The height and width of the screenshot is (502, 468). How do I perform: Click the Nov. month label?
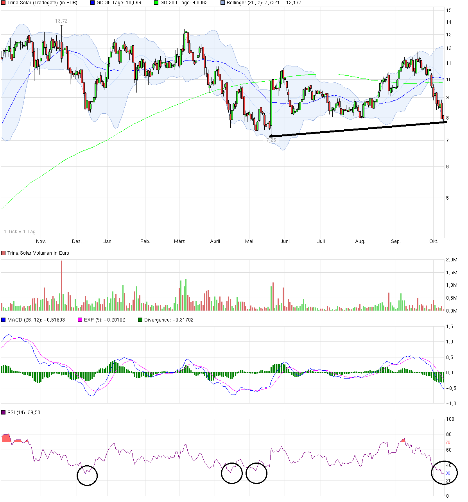pos(41,241)
